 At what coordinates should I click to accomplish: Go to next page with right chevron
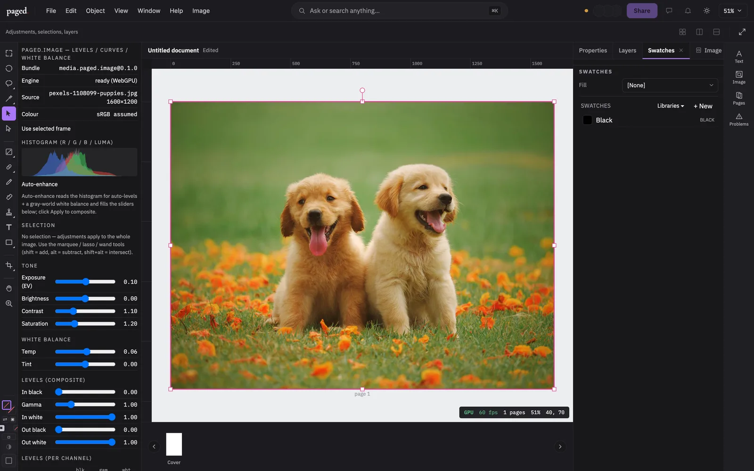(560, 447)
